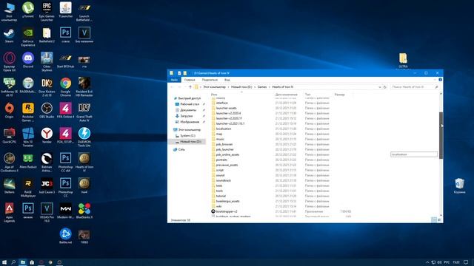Open Google Chrome desktop shortcut
Viewport: 474px width, 266px height.
pyautogui.click(x=65, y=87)
